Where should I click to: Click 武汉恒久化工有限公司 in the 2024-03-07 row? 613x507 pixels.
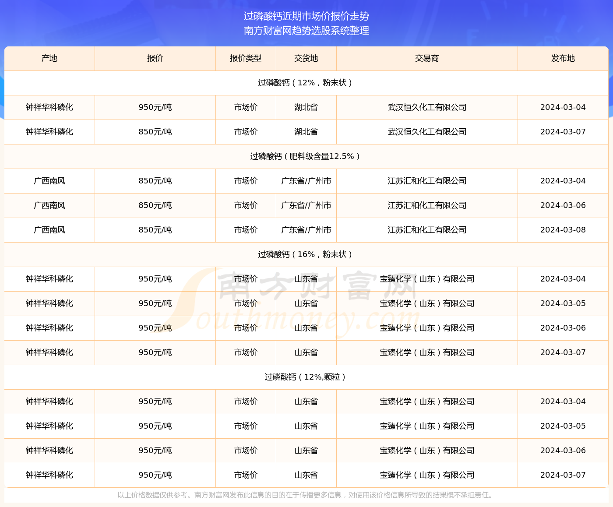point(427,132)
